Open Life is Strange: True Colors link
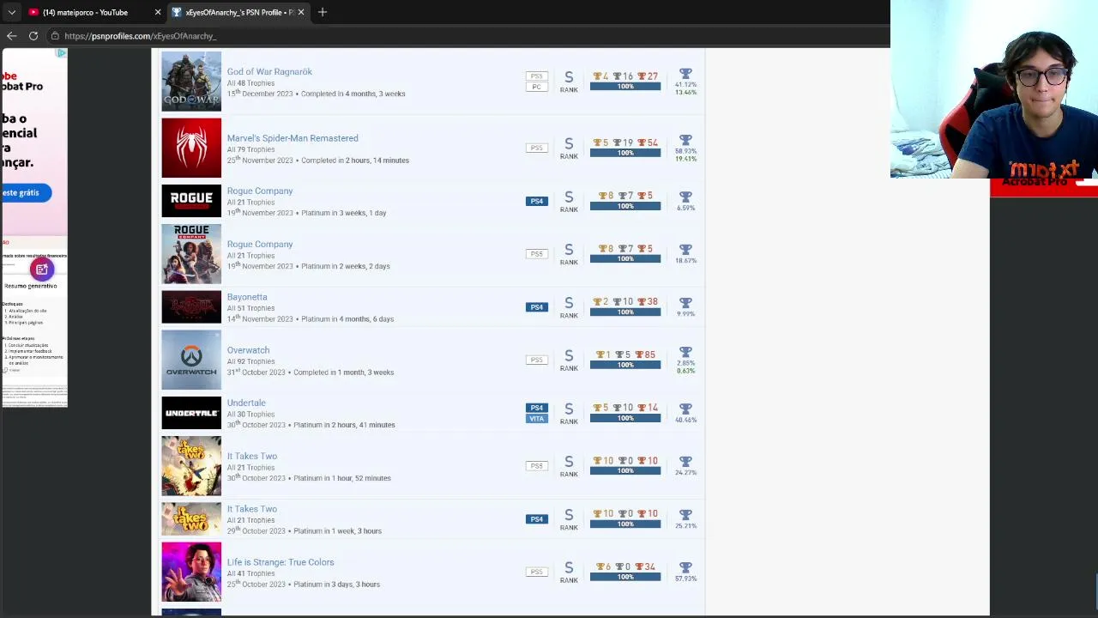 281,562
